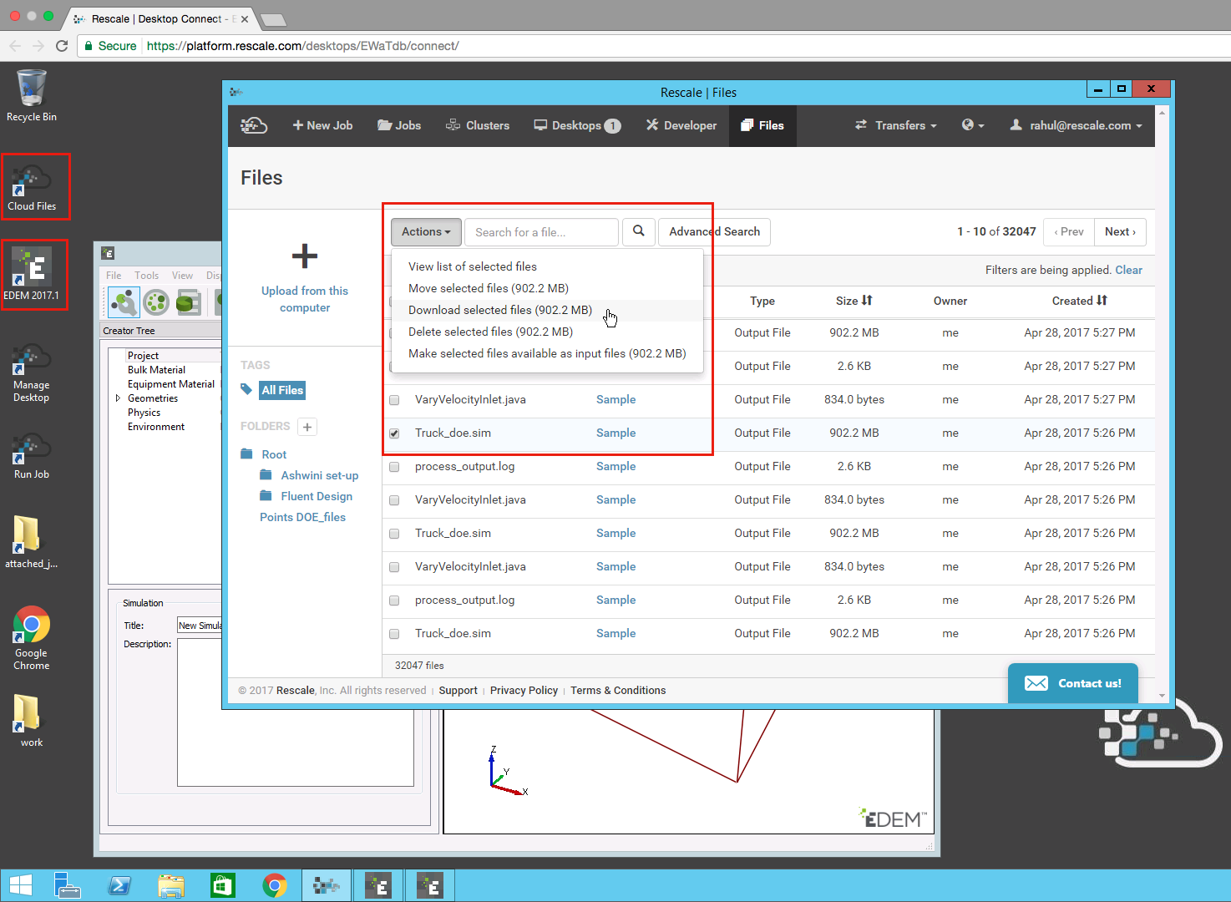Select the work folder on desktop
Image resolution: width=1231 pixels, height=902 pixels.
point(32,720)
